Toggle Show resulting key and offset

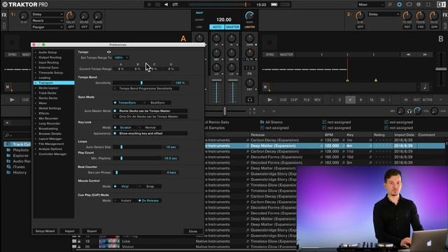click(x=115, y=134)
